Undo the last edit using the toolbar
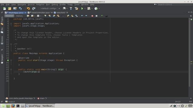Viewport: 193px width, 108px height. [x=28, y=9]
